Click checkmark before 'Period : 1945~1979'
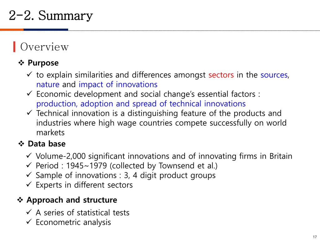Screen dimensions: 320x240 [29, 165]
